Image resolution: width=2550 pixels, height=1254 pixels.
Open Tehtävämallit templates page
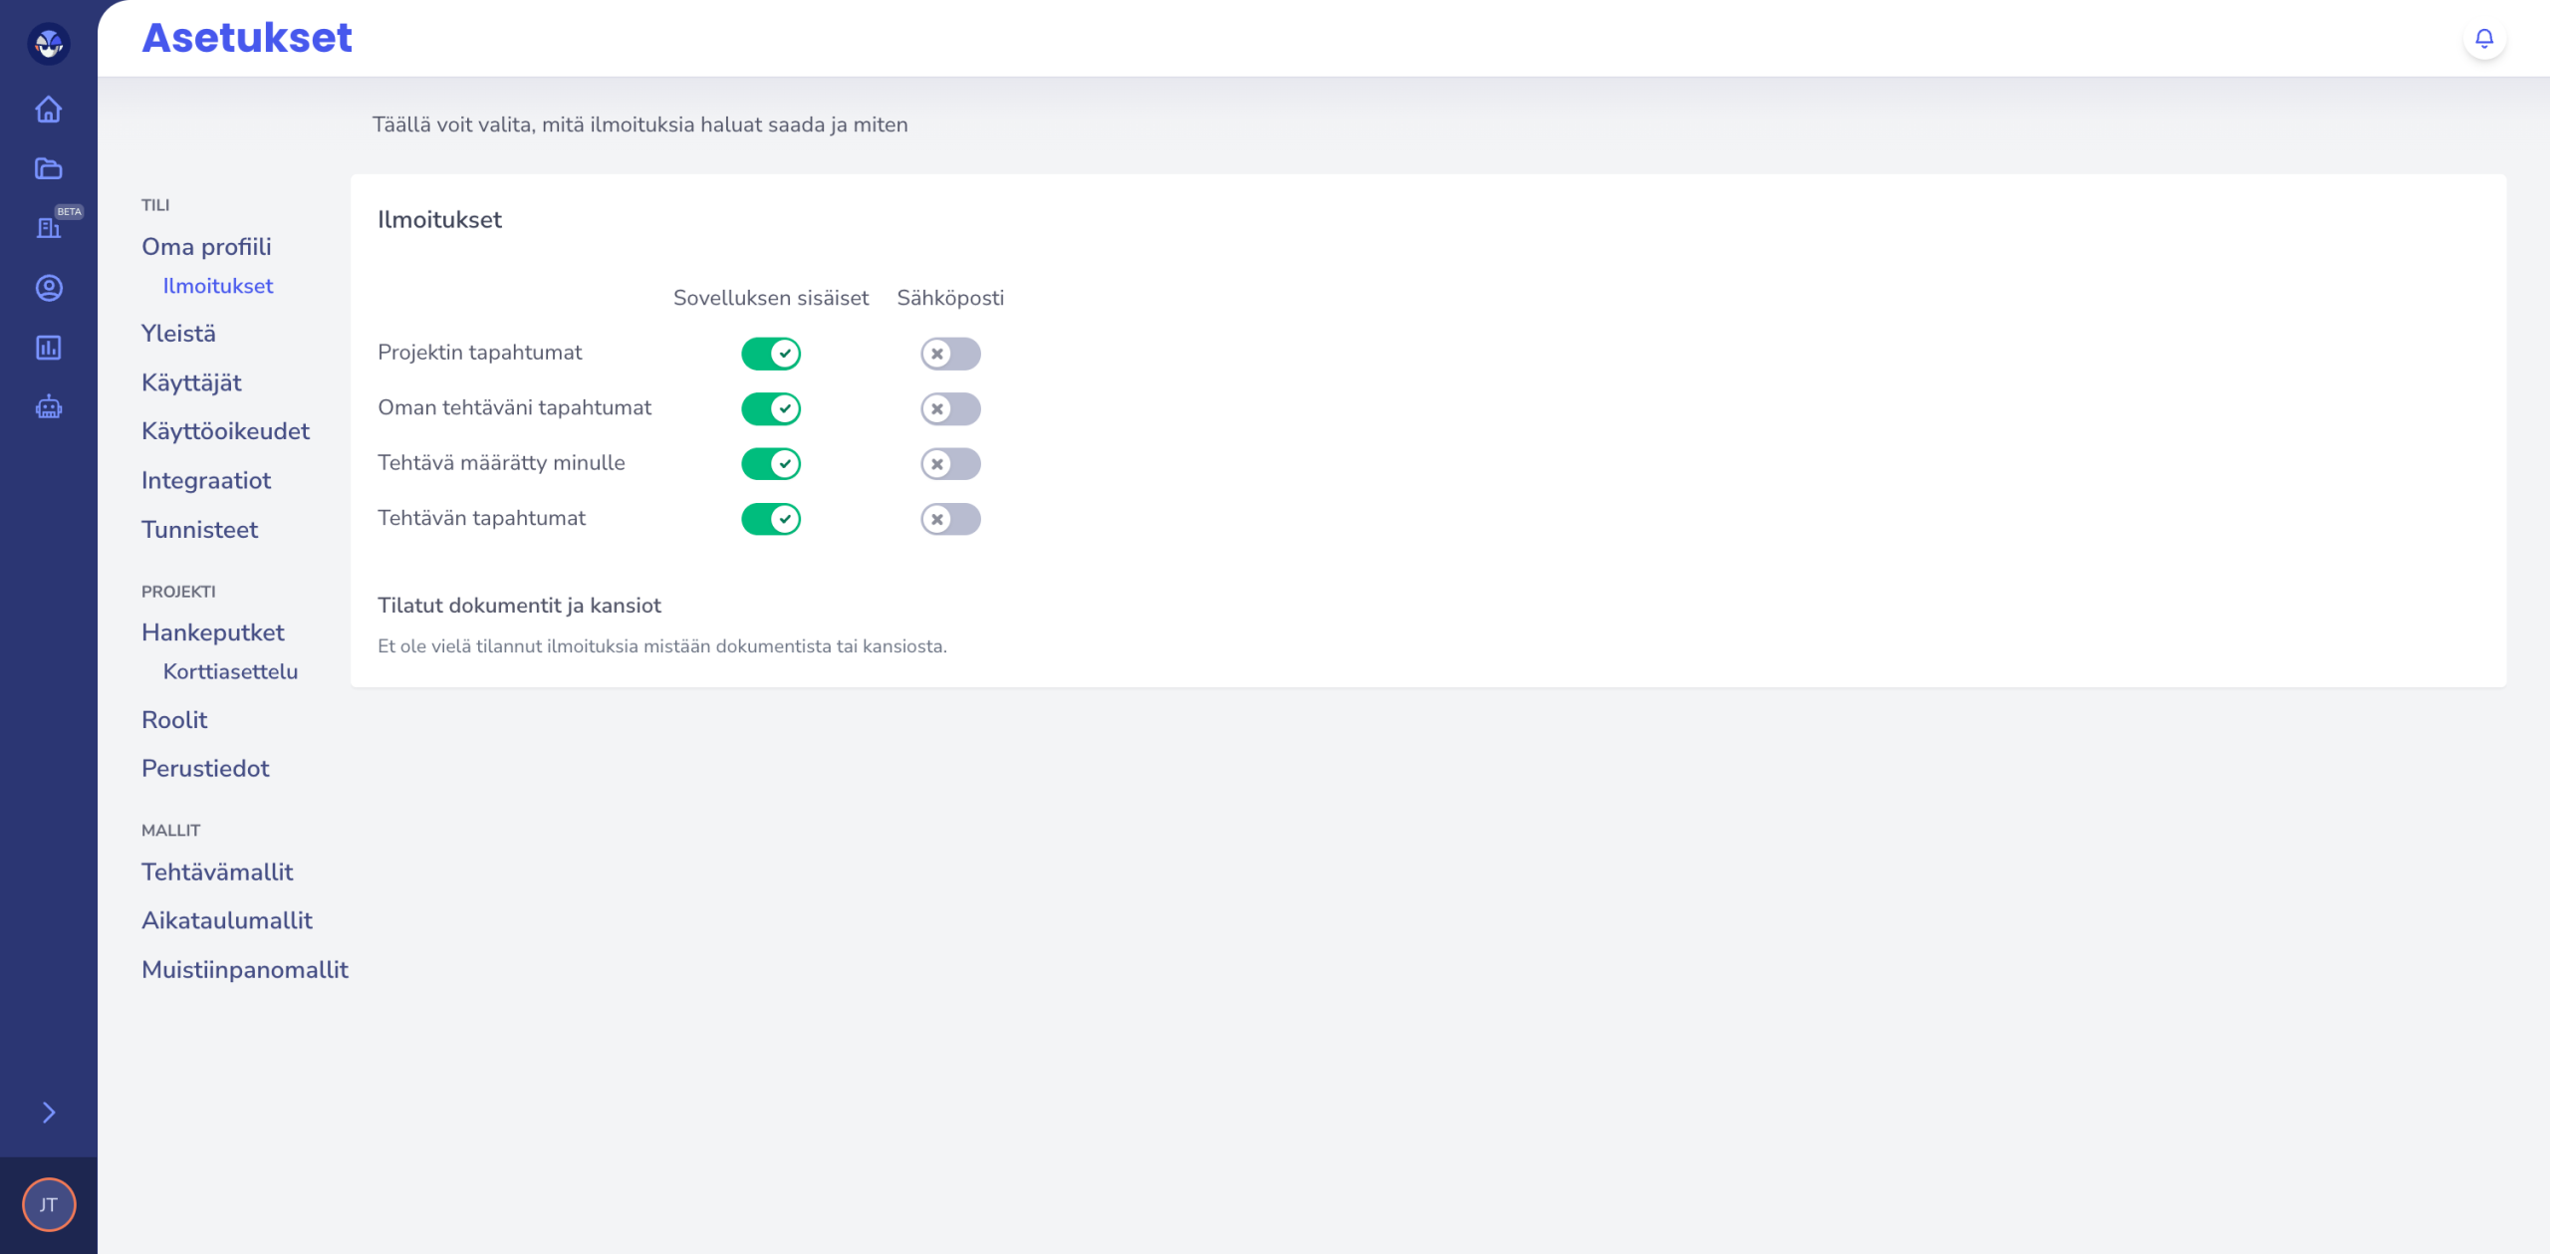[217, 873]
